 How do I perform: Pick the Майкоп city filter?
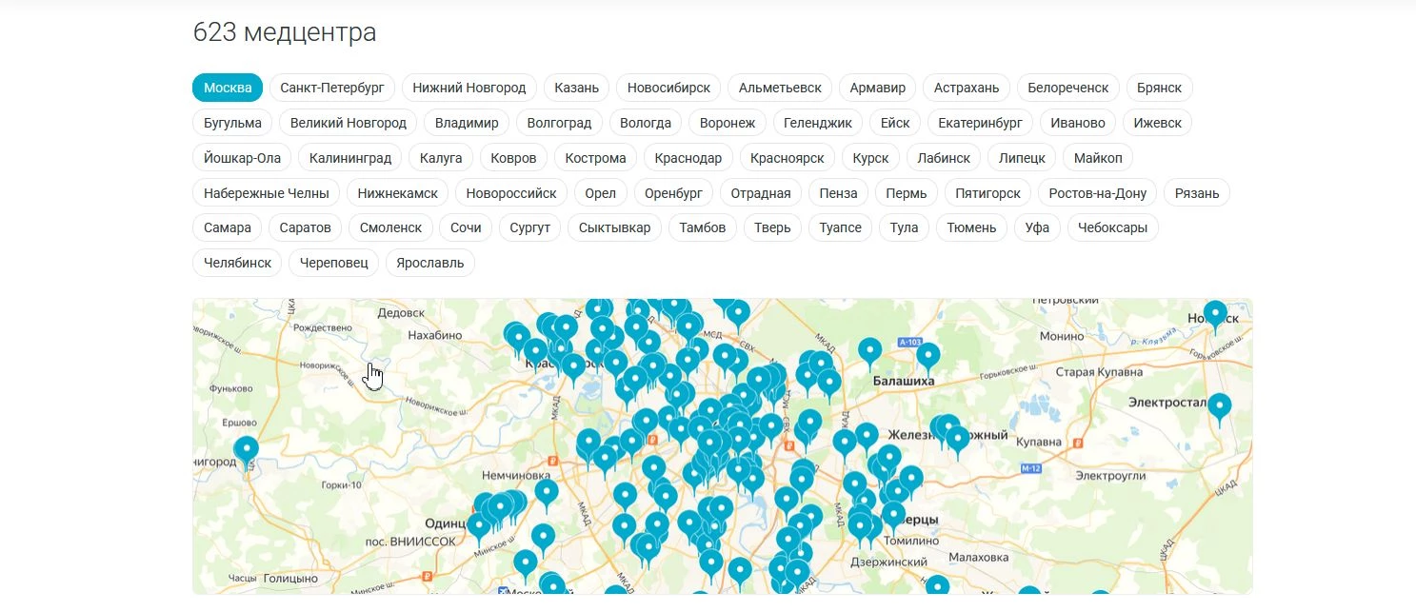pos(1098,158)
